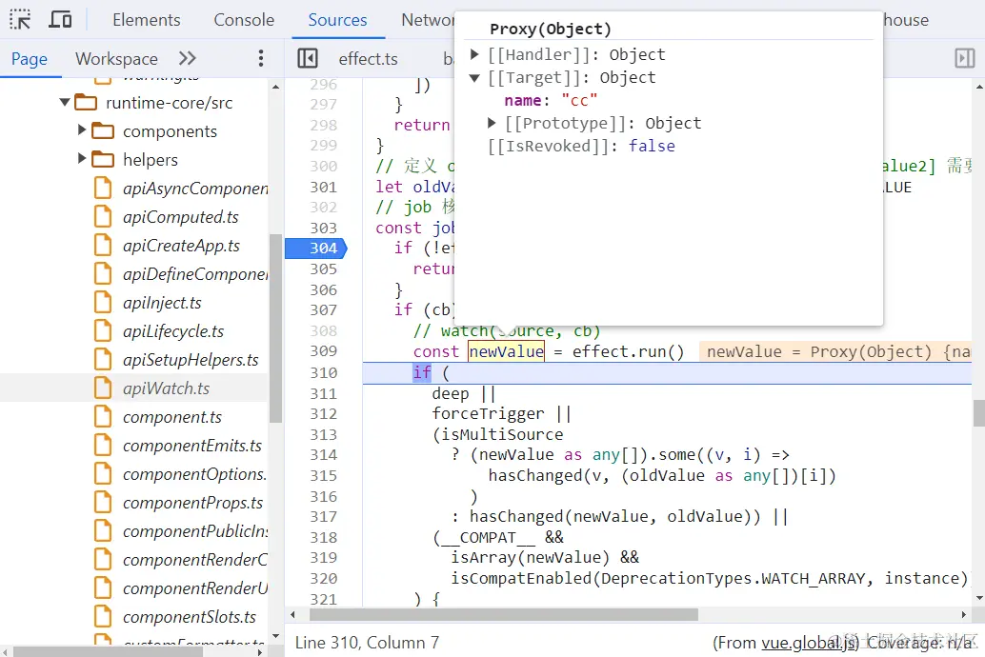The width and height of the screenshot is (985, 657).
Task: Click editor horizontal scroll right arrow
Action: click(964, 614)
